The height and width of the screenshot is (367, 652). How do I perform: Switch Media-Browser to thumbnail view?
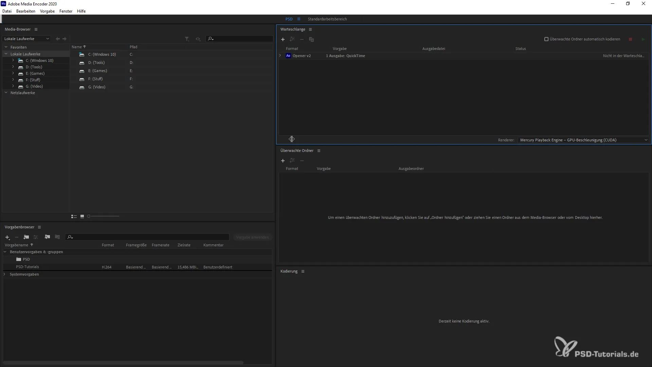point(82,216)
